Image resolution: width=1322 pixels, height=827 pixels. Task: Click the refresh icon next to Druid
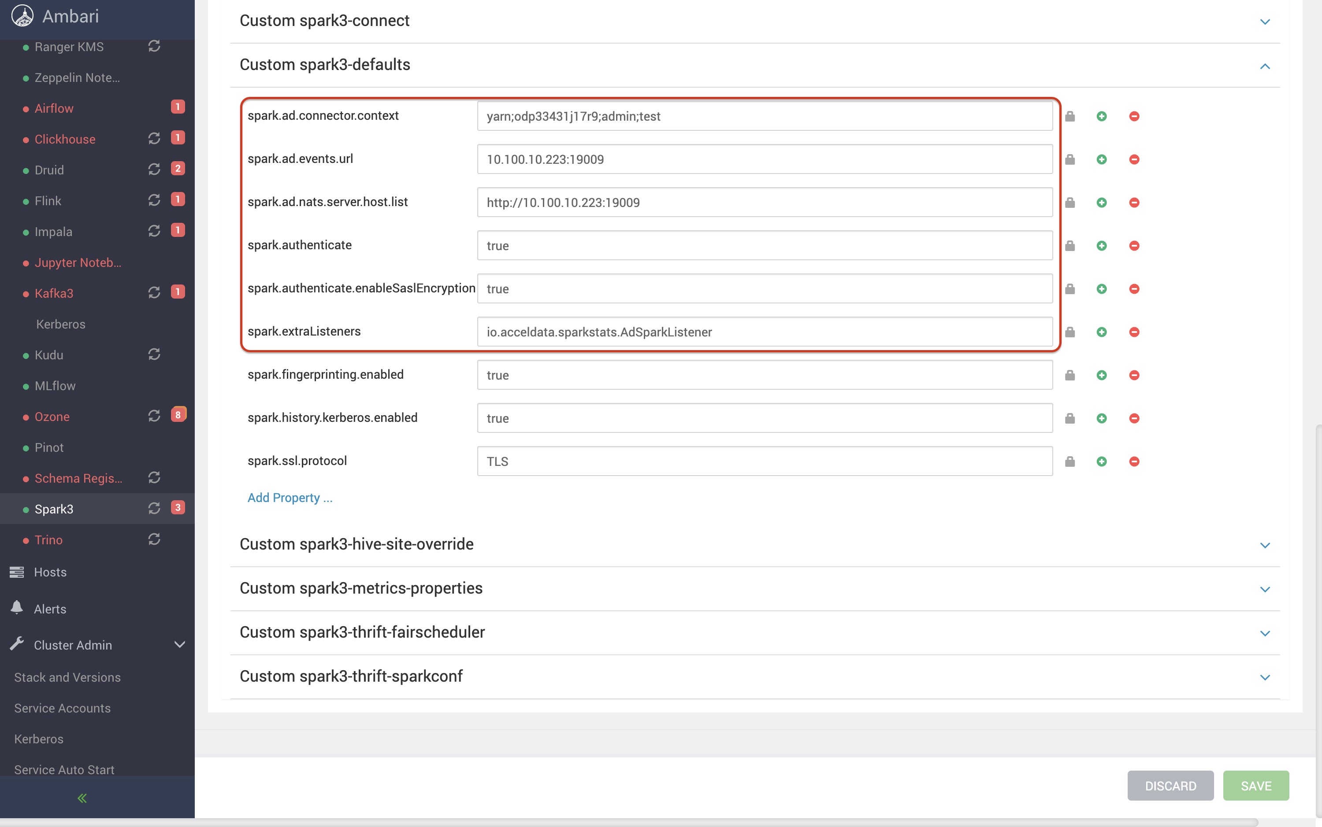154,169
